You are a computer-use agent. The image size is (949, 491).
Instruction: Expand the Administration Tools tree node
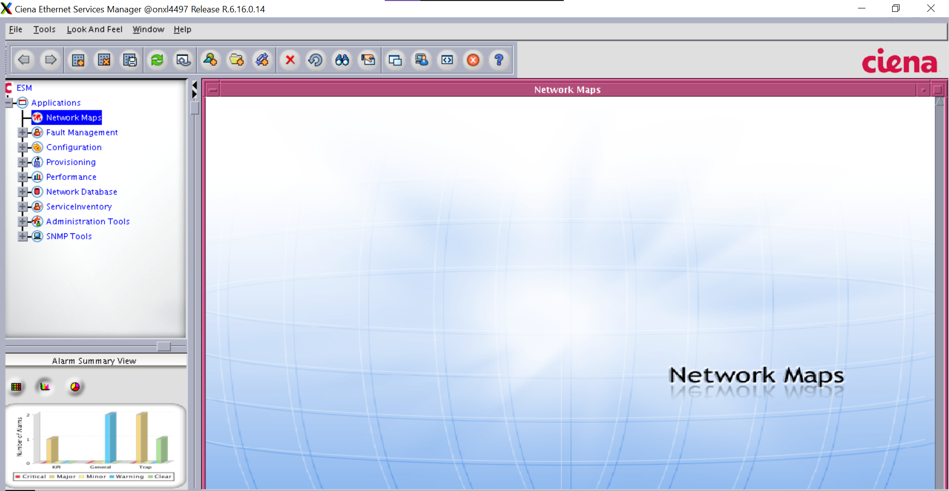[22, 222]
